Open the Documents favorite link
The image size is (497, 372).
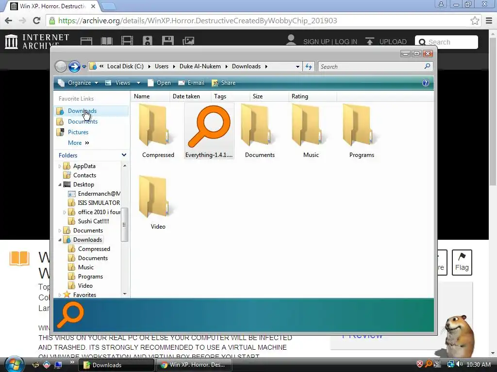pos(83,122)
